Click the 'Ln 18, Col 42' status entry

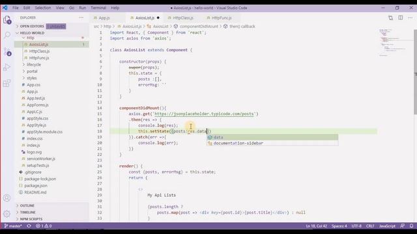(x=317, y=226)
